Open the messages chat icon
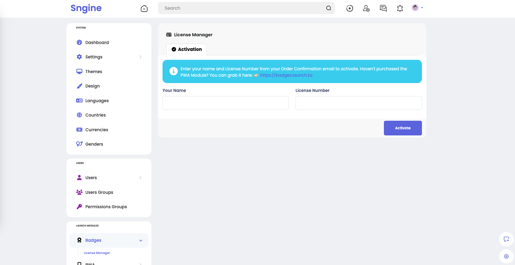This screenshot has width=515, height=265. (383, 8)
